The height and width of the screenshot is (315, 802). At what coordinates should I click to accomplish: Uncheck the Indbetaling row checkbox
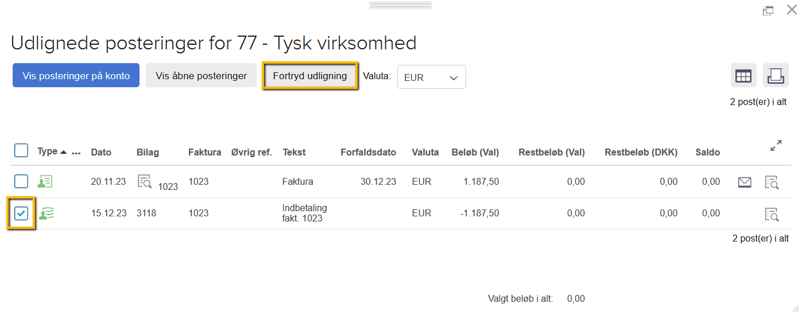(x=21, y=213)
